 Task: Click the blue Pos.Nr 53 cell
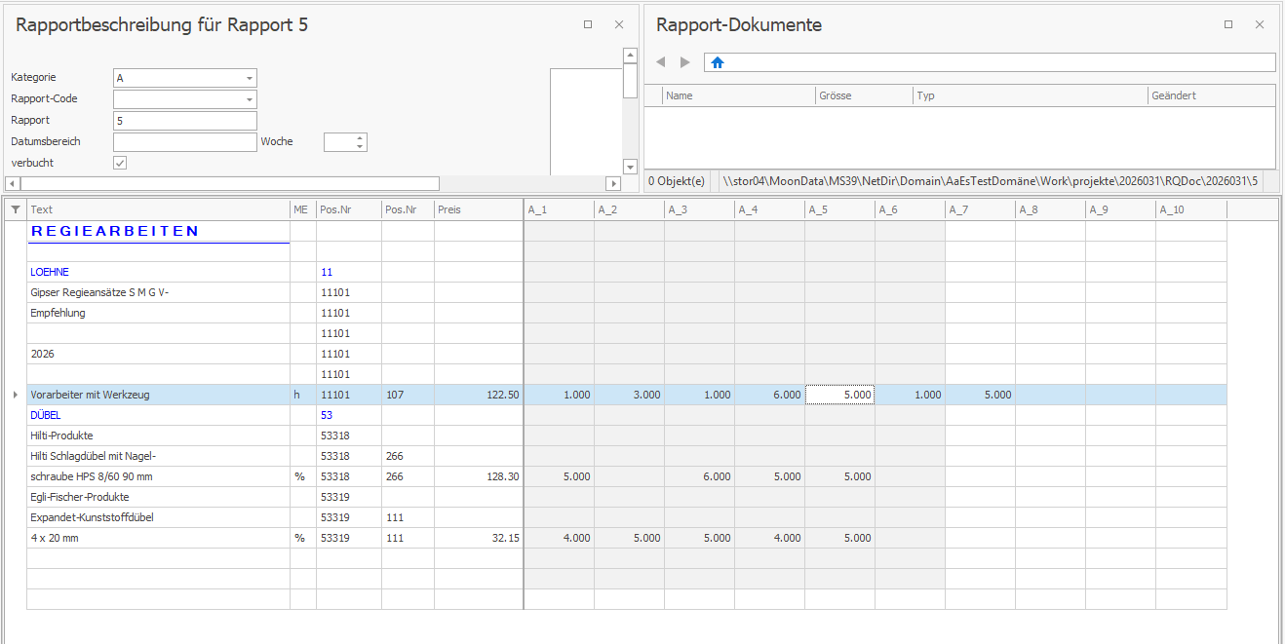tap(349, 415)
